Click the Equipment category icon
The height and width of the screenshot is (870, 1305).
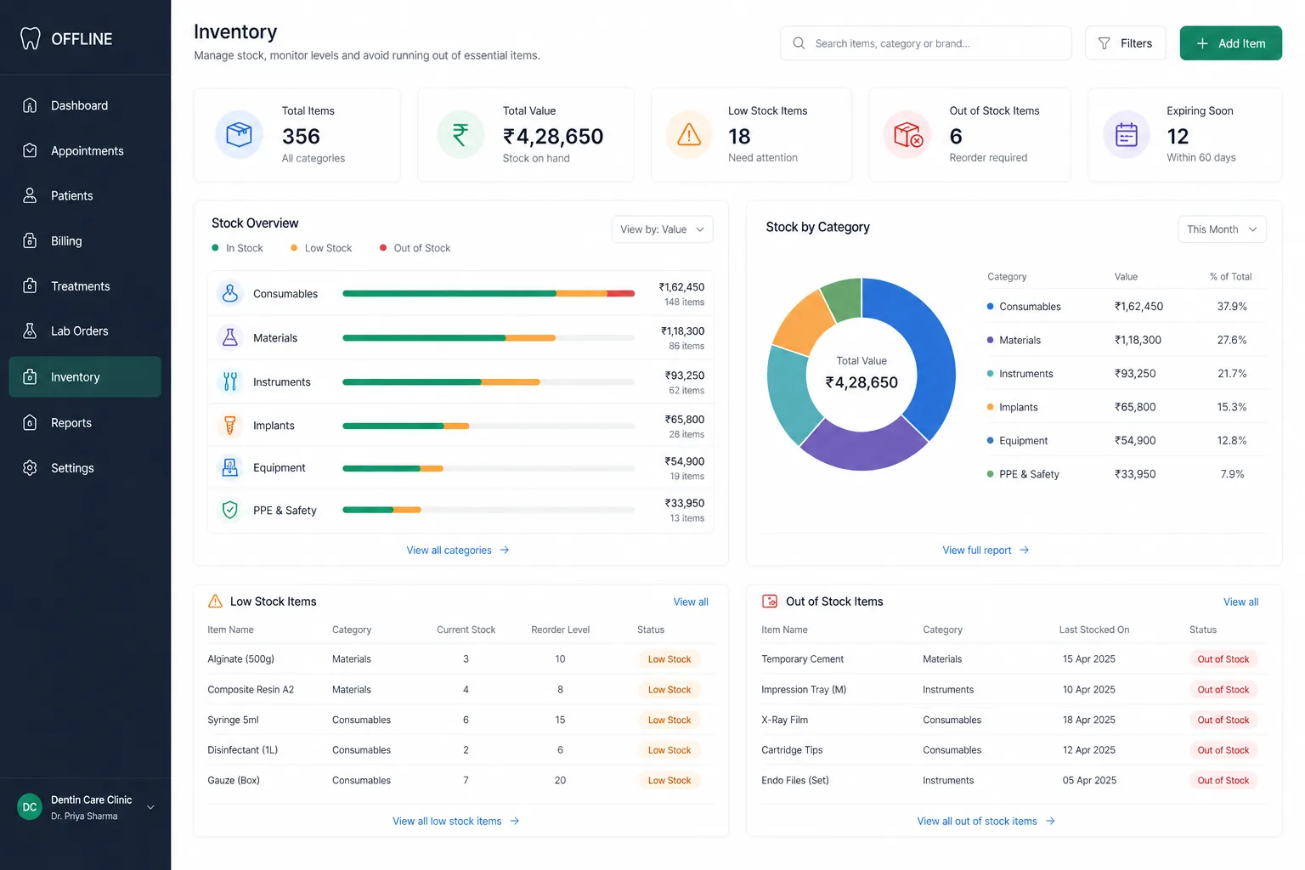(x=229, y=467)
